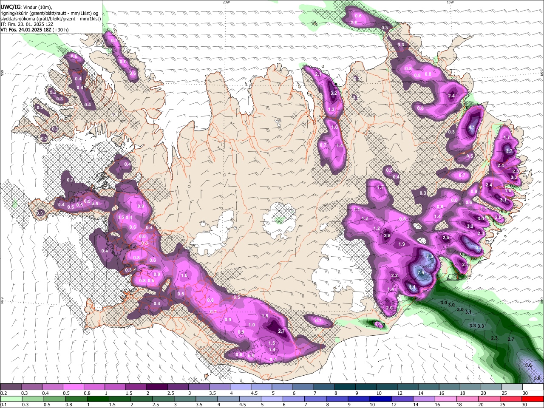Click the pale green rain swatch labeled 0.1
The height and width of the screenshot is (408, 544).
11,399
